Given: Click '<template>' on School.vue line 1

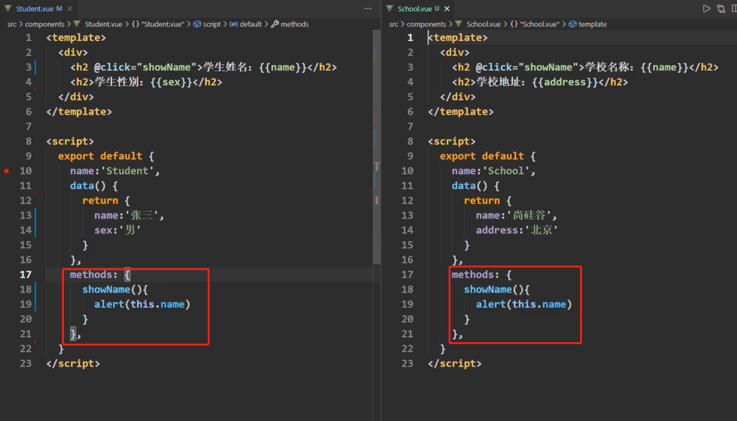Looking at the screenshot, I should 458,38.
